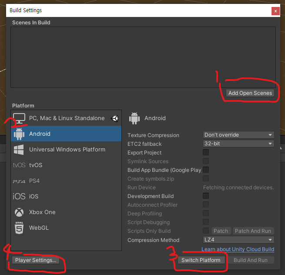
Task: Pick iOS in the platform list
Action: pyautogui.click(x=66, y=197)
